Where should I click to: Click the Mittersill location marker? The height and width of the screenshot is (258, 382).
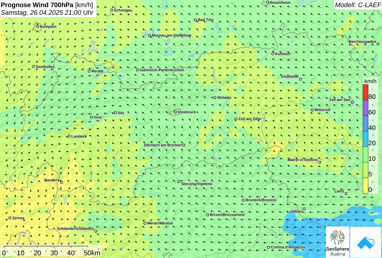[x=312, y=110]
